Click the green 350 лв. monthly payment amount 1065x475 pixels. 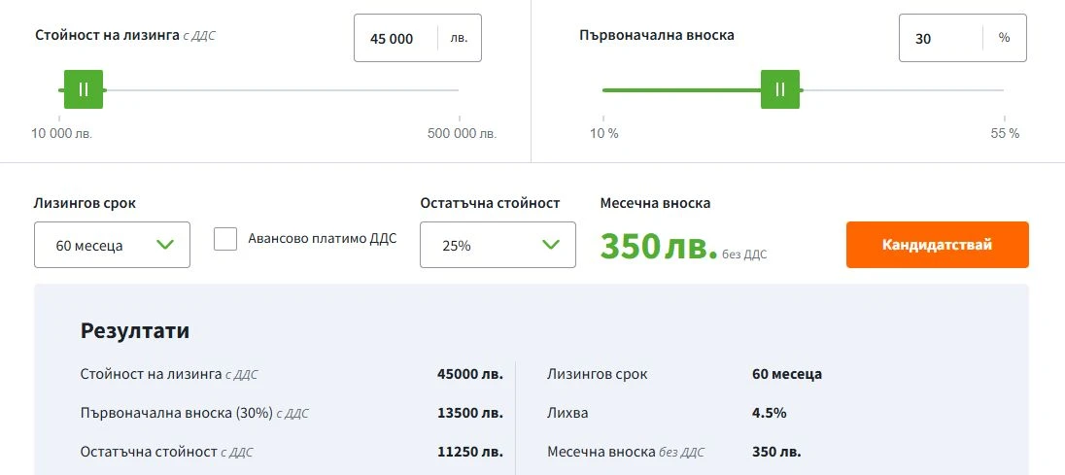pos(658,247)
